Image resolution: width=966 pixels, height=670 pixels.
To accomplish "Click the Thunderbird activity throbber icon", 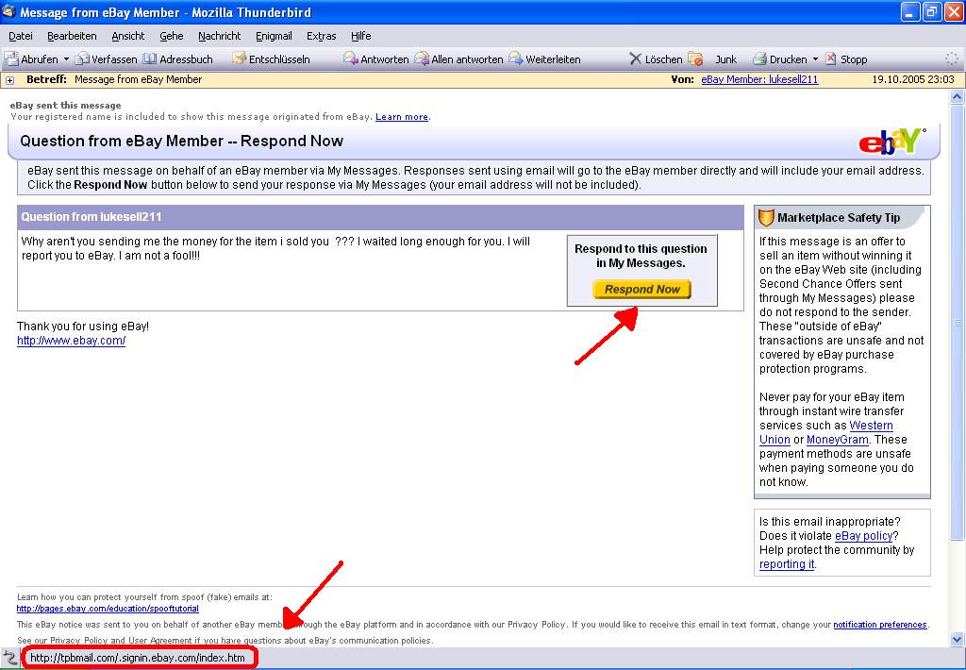I will tap(951, 59).
